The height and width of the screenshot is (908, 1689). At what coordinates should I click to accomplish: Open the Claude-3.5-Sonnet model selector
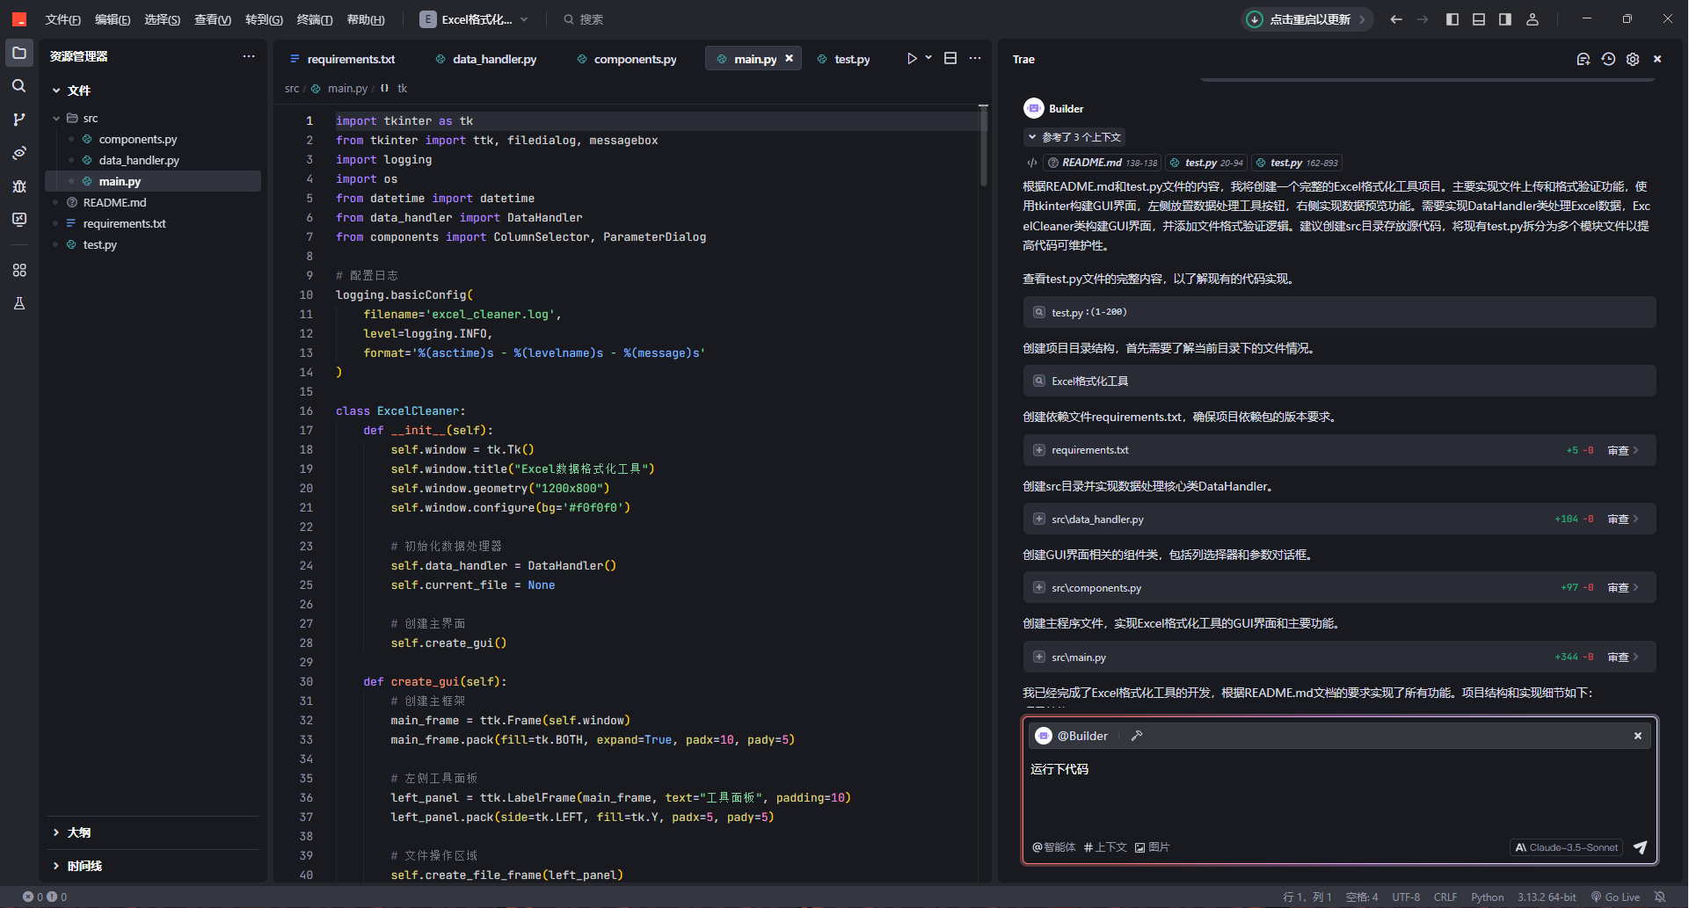pos(1566,847)
